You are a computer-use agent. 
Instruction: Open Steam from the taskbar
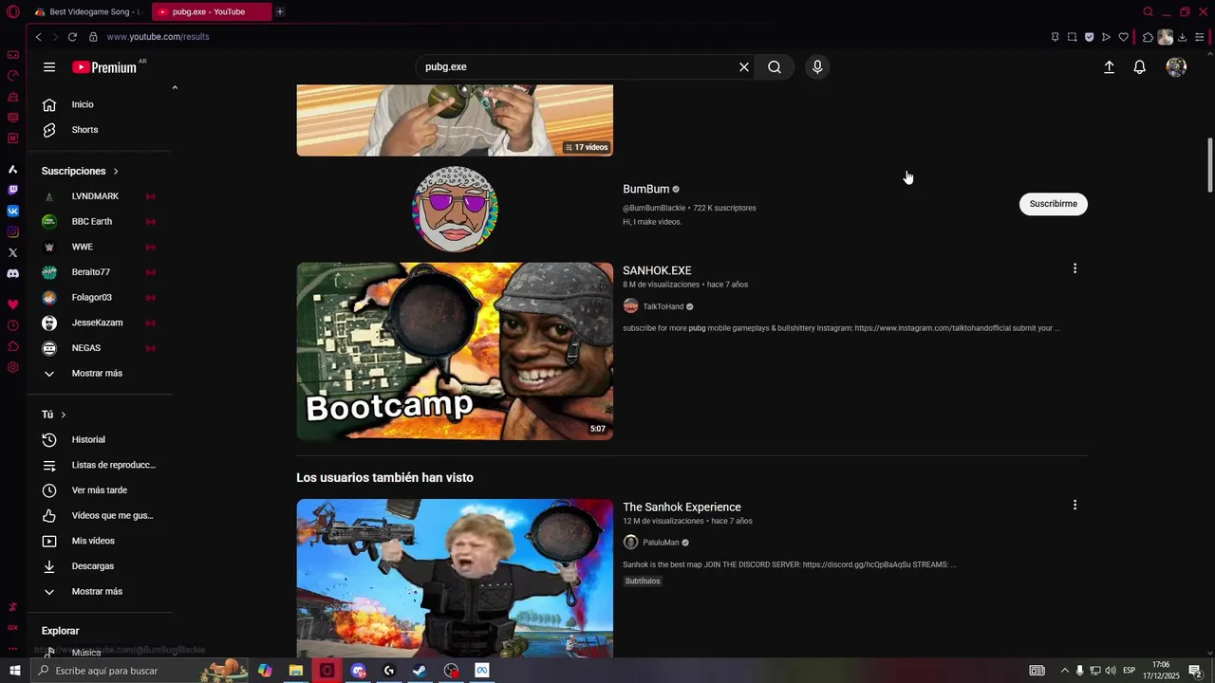coord(419,671)
